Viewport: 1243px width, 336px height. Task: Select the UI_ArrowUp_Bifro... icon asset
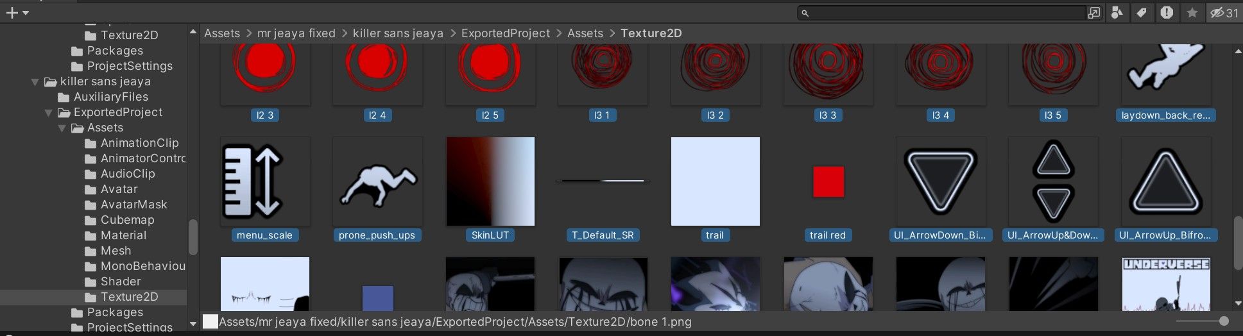click(x=1166, y=181)
